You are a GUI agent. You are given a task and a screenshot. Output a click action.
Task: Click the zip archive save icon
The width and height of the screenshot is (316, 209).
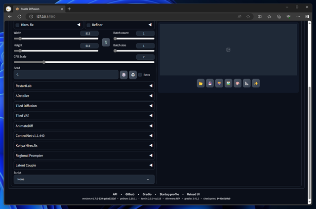(x=219, y=84)
